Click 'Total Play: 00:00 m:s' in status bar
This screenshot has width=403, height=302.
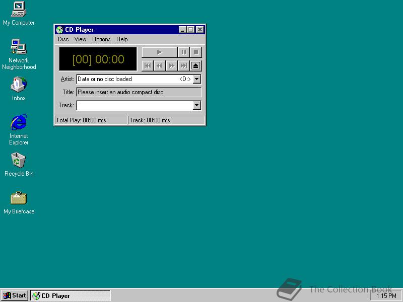(91, 120)
